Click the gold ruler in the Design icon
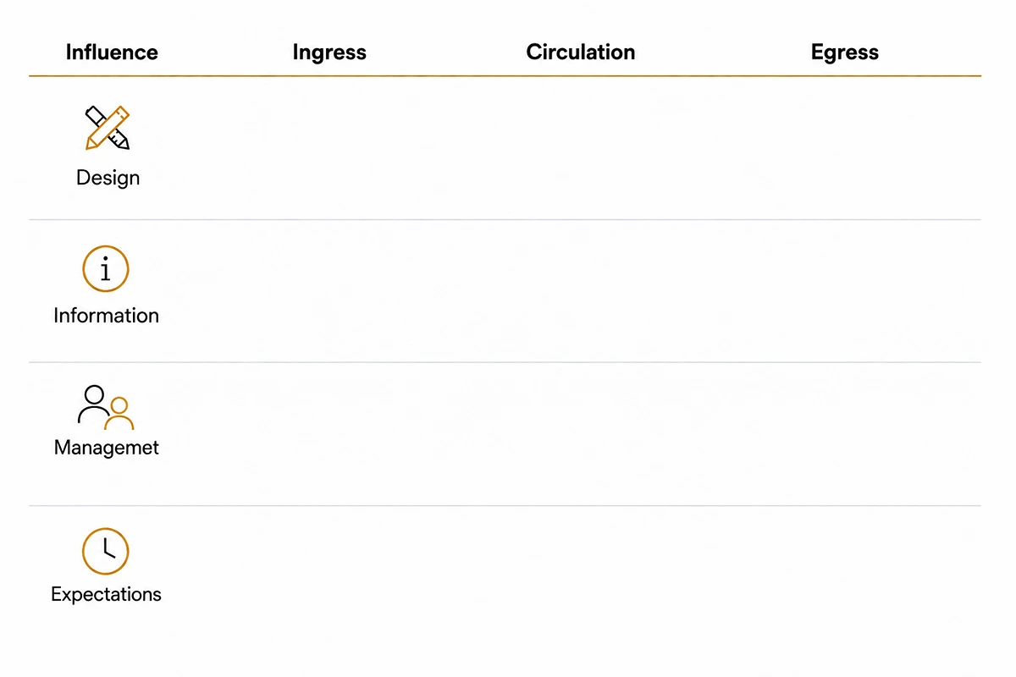1016x677 pixels. [x=106, y=129]
